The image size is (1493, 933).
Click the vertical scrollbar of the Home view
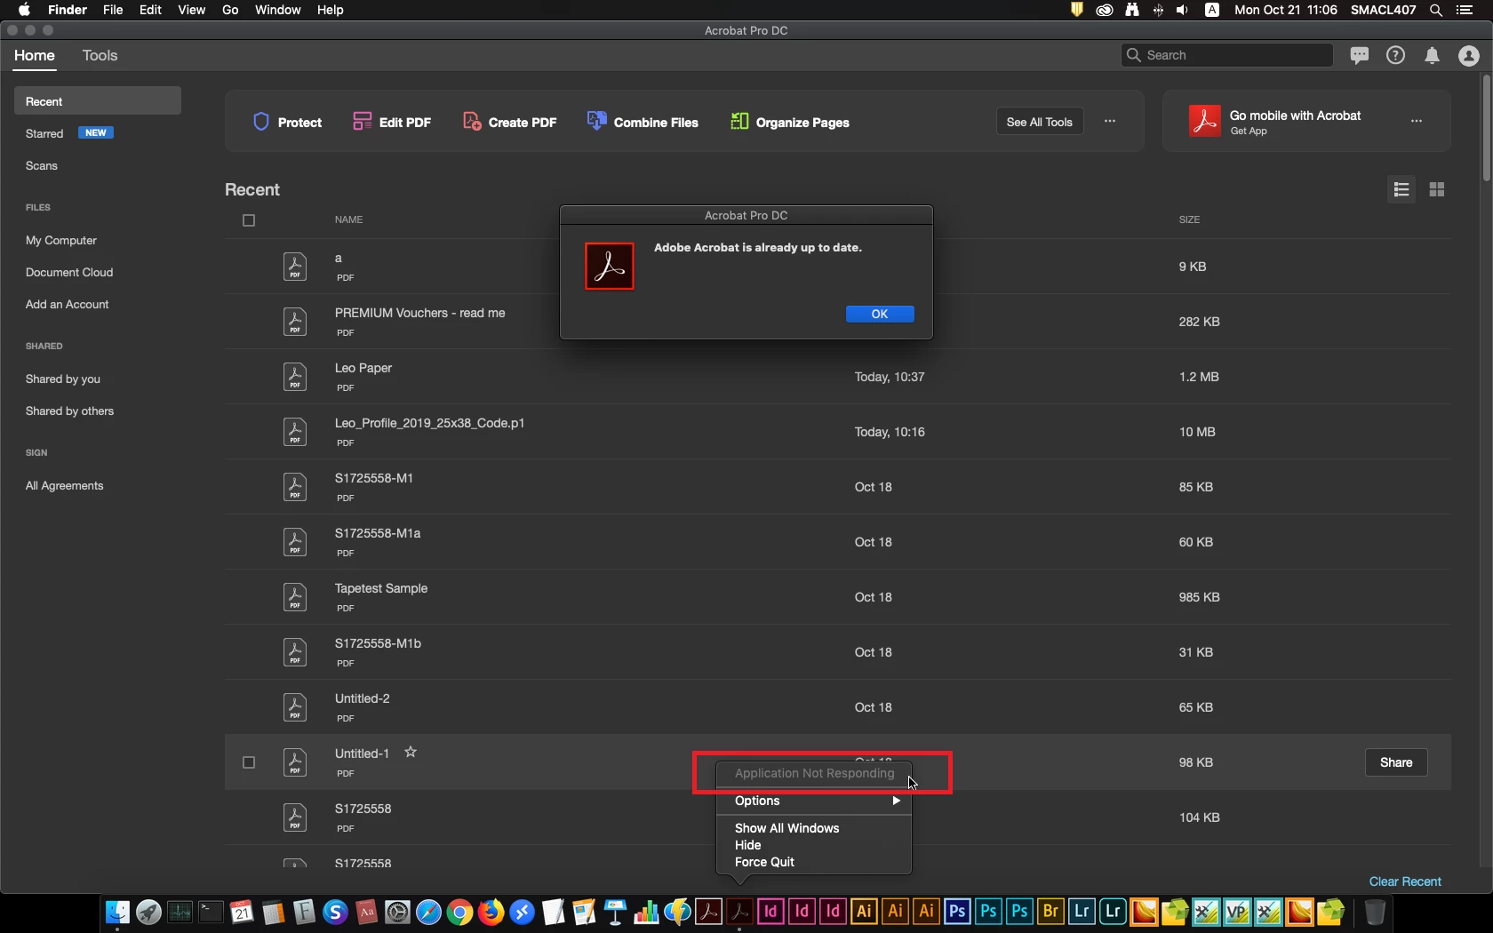click(1486, 129)
